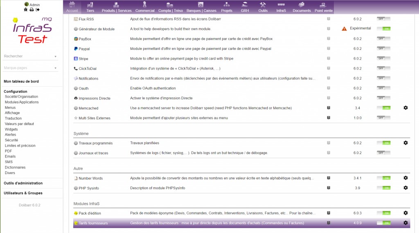Screen dimensions: 419x233
Task: Click the Flux RSS module icon
Action: 76,19
